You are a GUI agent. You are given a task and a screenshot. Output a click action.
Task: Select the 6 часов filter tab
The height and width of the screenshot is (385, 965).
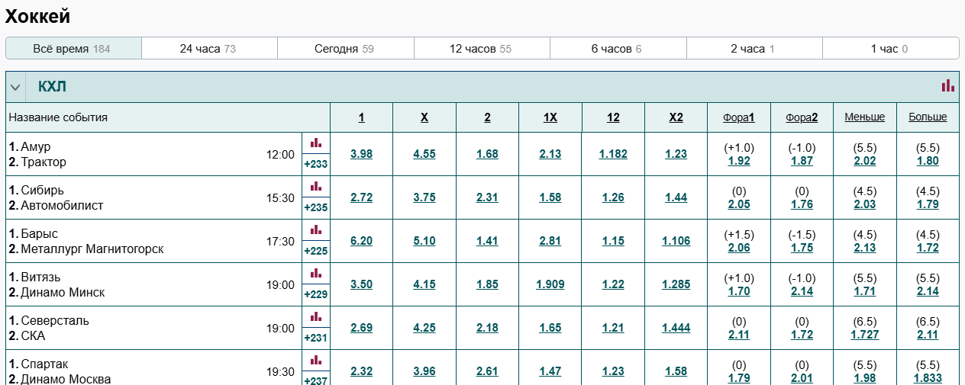tap(618, 48)
